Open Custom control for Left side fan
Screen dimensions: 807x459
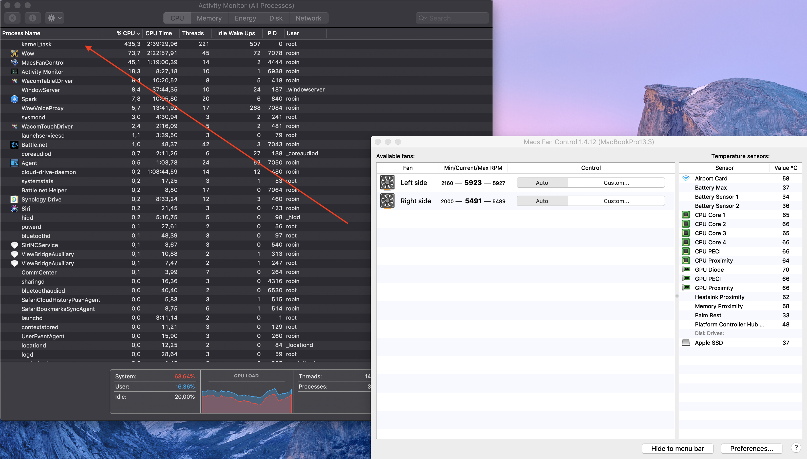tap(616, 183)
